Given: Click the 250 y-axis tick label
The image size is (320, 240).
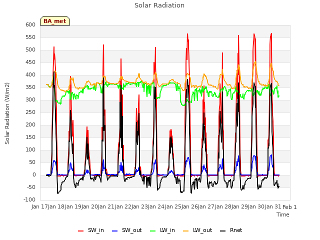Looking at the screenshot, I should coord(30,112).
